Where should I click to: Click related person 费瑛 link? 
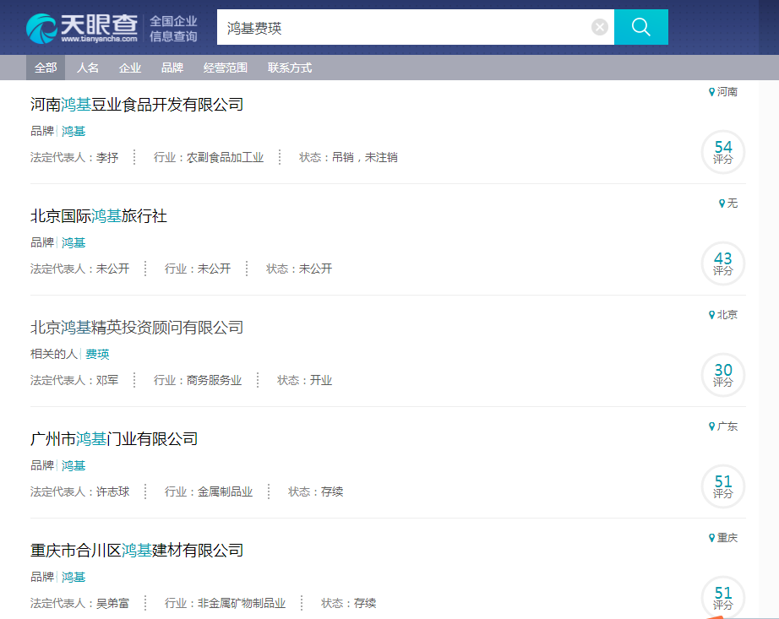[x=97, y=354]
